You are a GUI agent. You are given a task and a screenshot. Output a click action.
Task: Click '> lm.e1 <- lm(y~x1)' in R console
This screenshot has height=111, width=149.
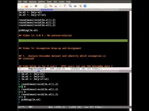click(x=32, y=74)
